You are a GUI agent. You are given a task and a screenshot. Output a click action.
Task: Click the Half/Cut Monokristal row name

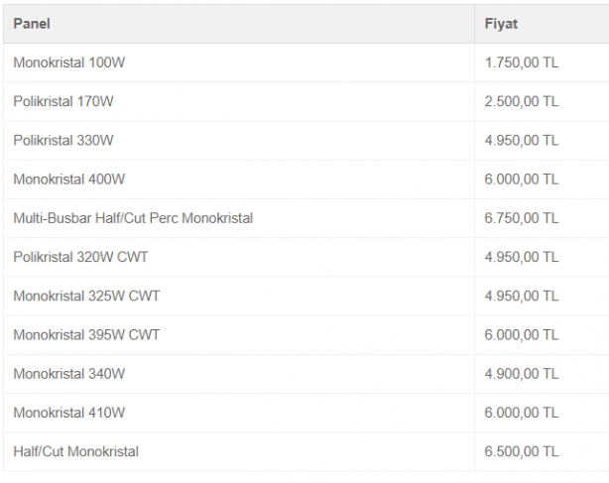click(x=76, y=451)
